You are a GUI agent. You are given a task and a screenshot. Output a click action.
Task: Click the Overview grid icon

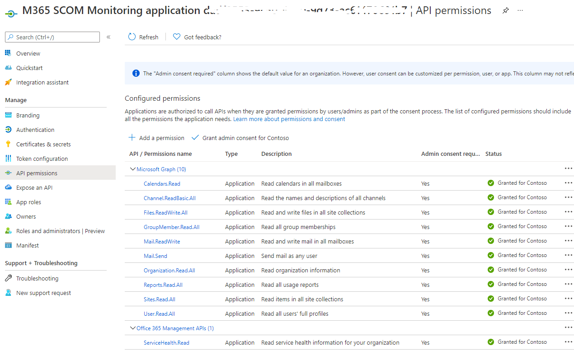[8, 53]
